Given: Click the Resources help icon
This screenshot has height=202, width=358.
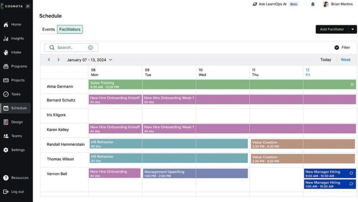Looking at the screenshot, I should 6,178.
